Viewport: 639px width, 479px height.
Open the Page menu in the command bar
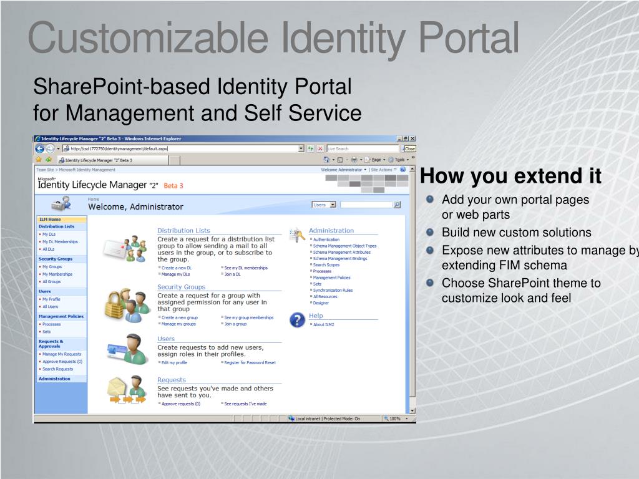[x=375, y=160]
